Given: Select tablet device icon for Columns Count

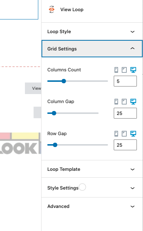Looking at the screenshot, I should point(124,70).
